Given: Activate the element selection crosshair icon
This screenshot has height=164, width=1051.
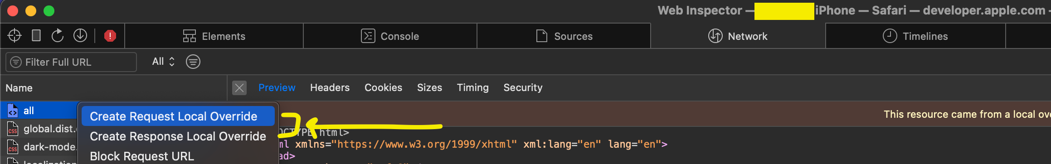Looking at the screenshot, I should (x=15, y=35).
